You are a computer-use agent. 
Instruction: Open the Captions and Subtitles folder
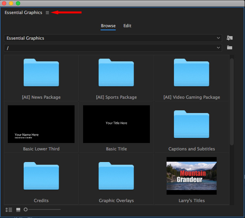click(x=191, y=124)
